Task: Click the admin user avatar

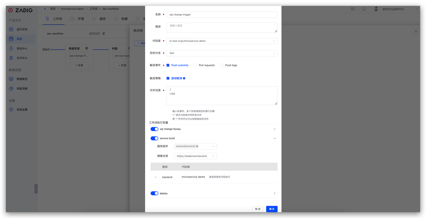Action: tap(376, 9)
